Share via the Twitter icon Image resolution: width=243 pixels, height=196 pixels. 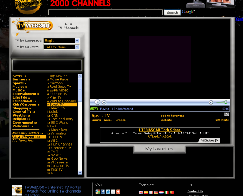coord(108,191)
